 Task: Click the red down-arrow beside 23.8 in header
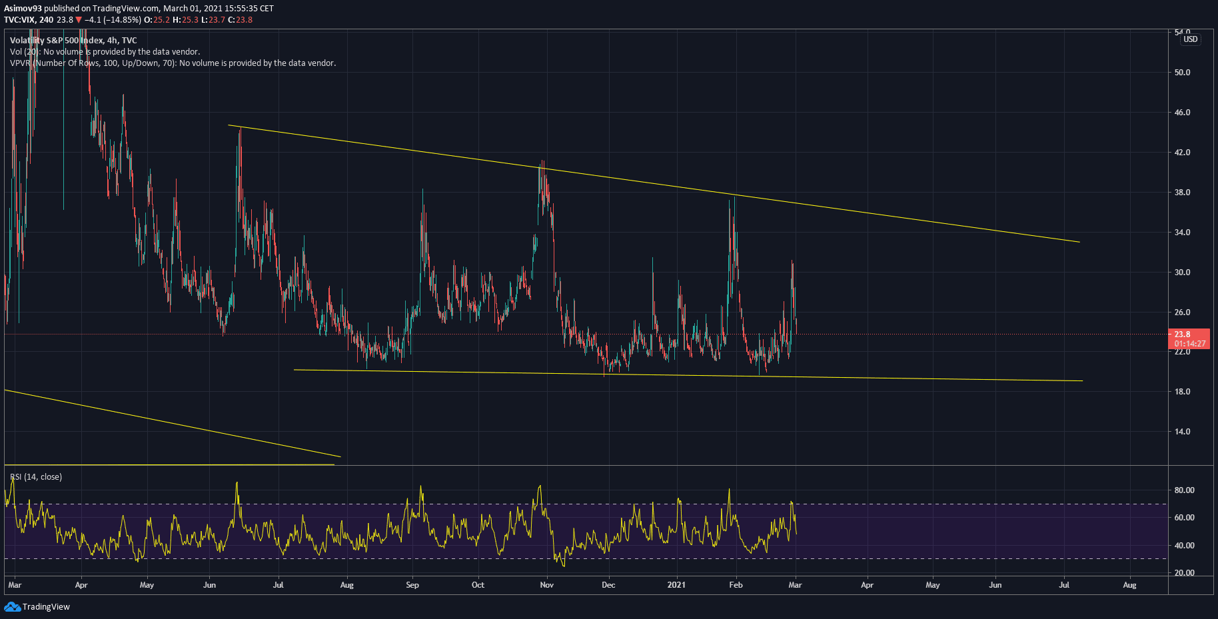[x=79, y=20]
